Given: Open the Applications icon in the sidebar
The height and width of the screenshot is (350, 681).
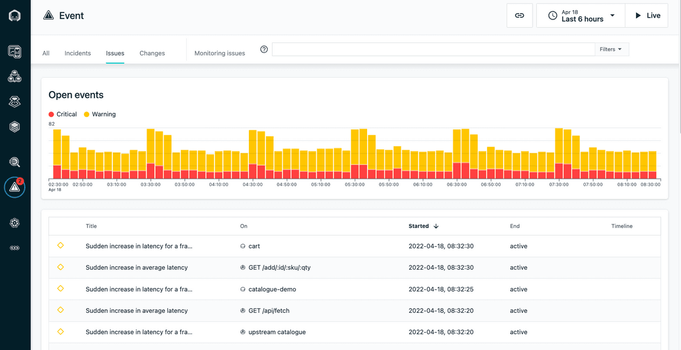Looking at the screenshot, I should click(15, 77).
